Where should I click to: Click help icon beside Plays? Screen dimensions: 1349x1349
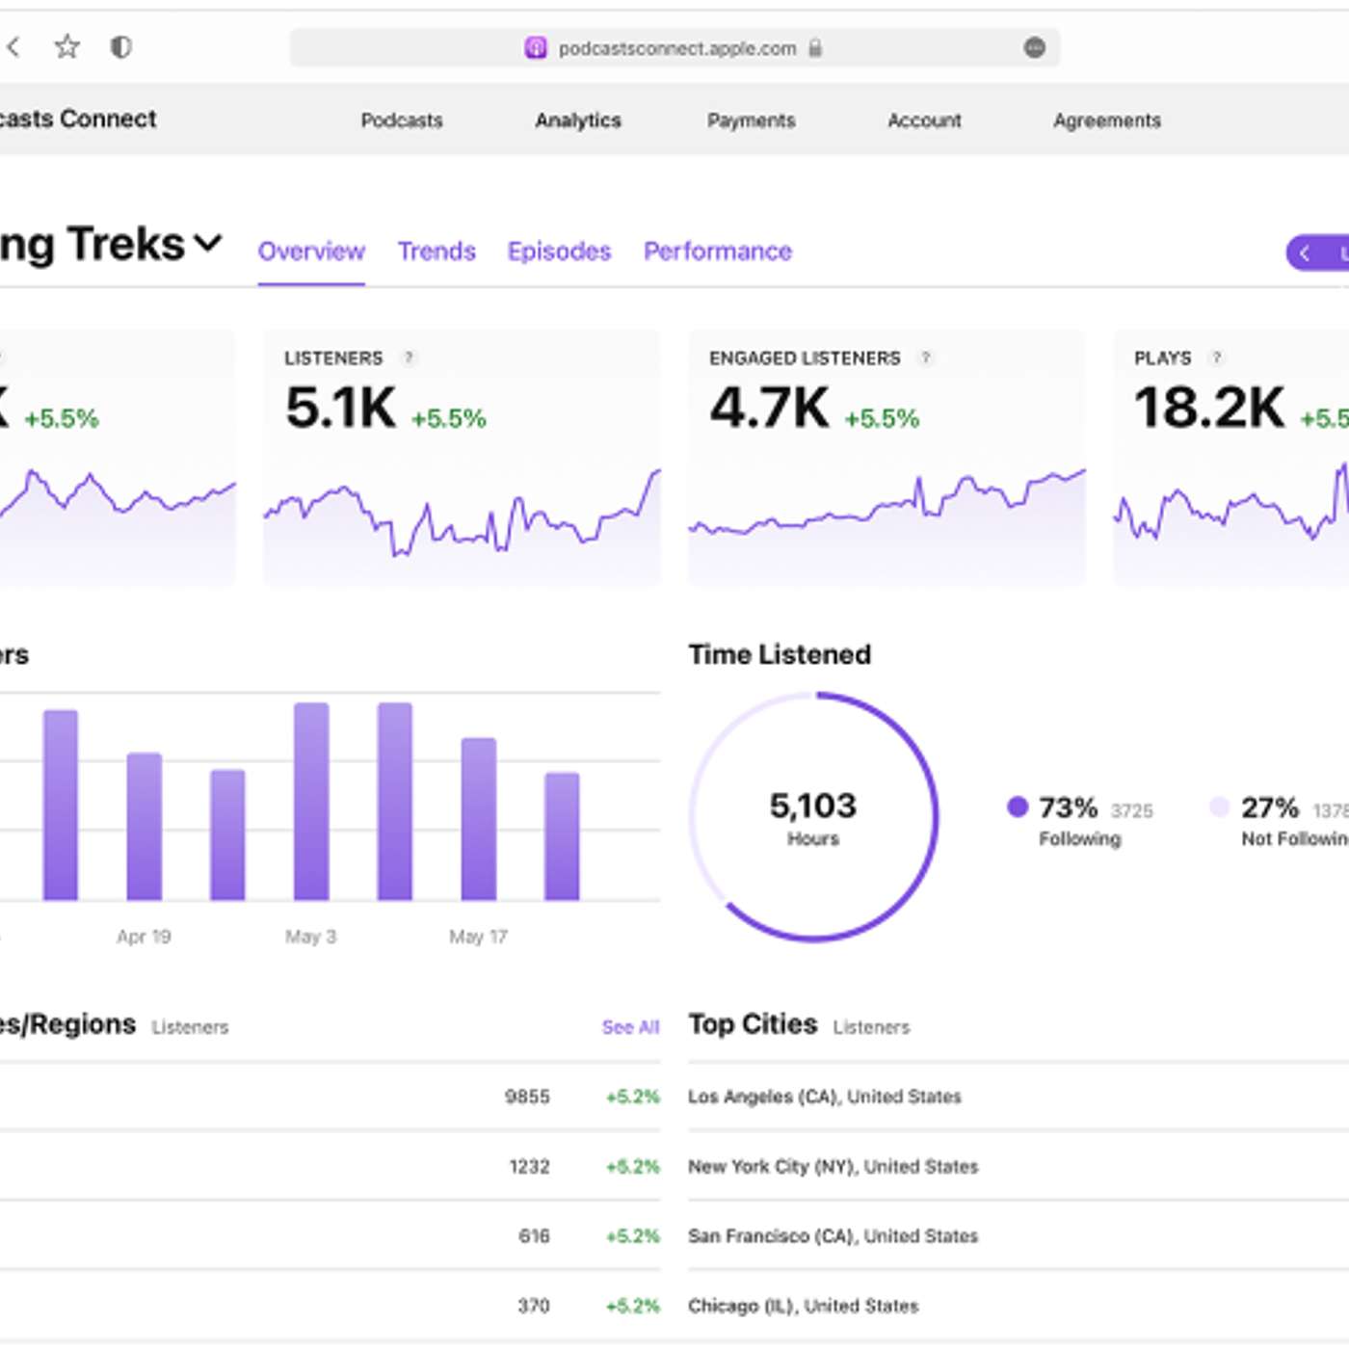pos(1217,357)
